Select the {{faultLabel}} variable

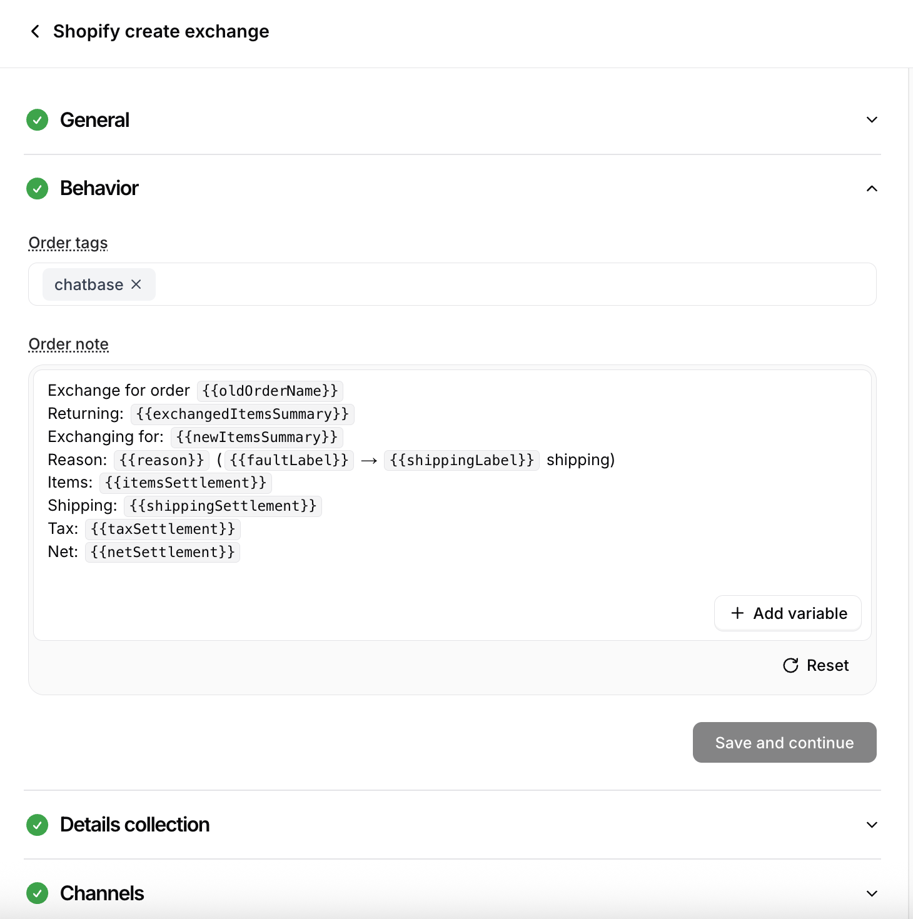point(290,460)
